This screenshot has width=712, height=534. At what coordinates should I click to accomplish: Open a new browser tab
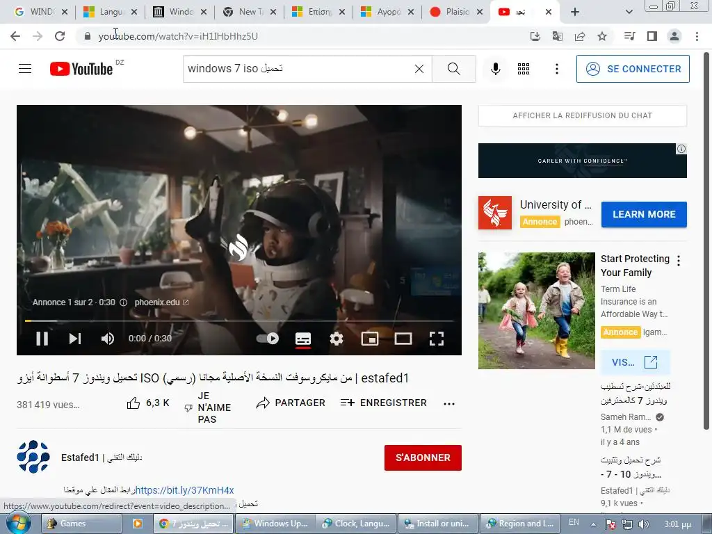[x=575, y=12]
